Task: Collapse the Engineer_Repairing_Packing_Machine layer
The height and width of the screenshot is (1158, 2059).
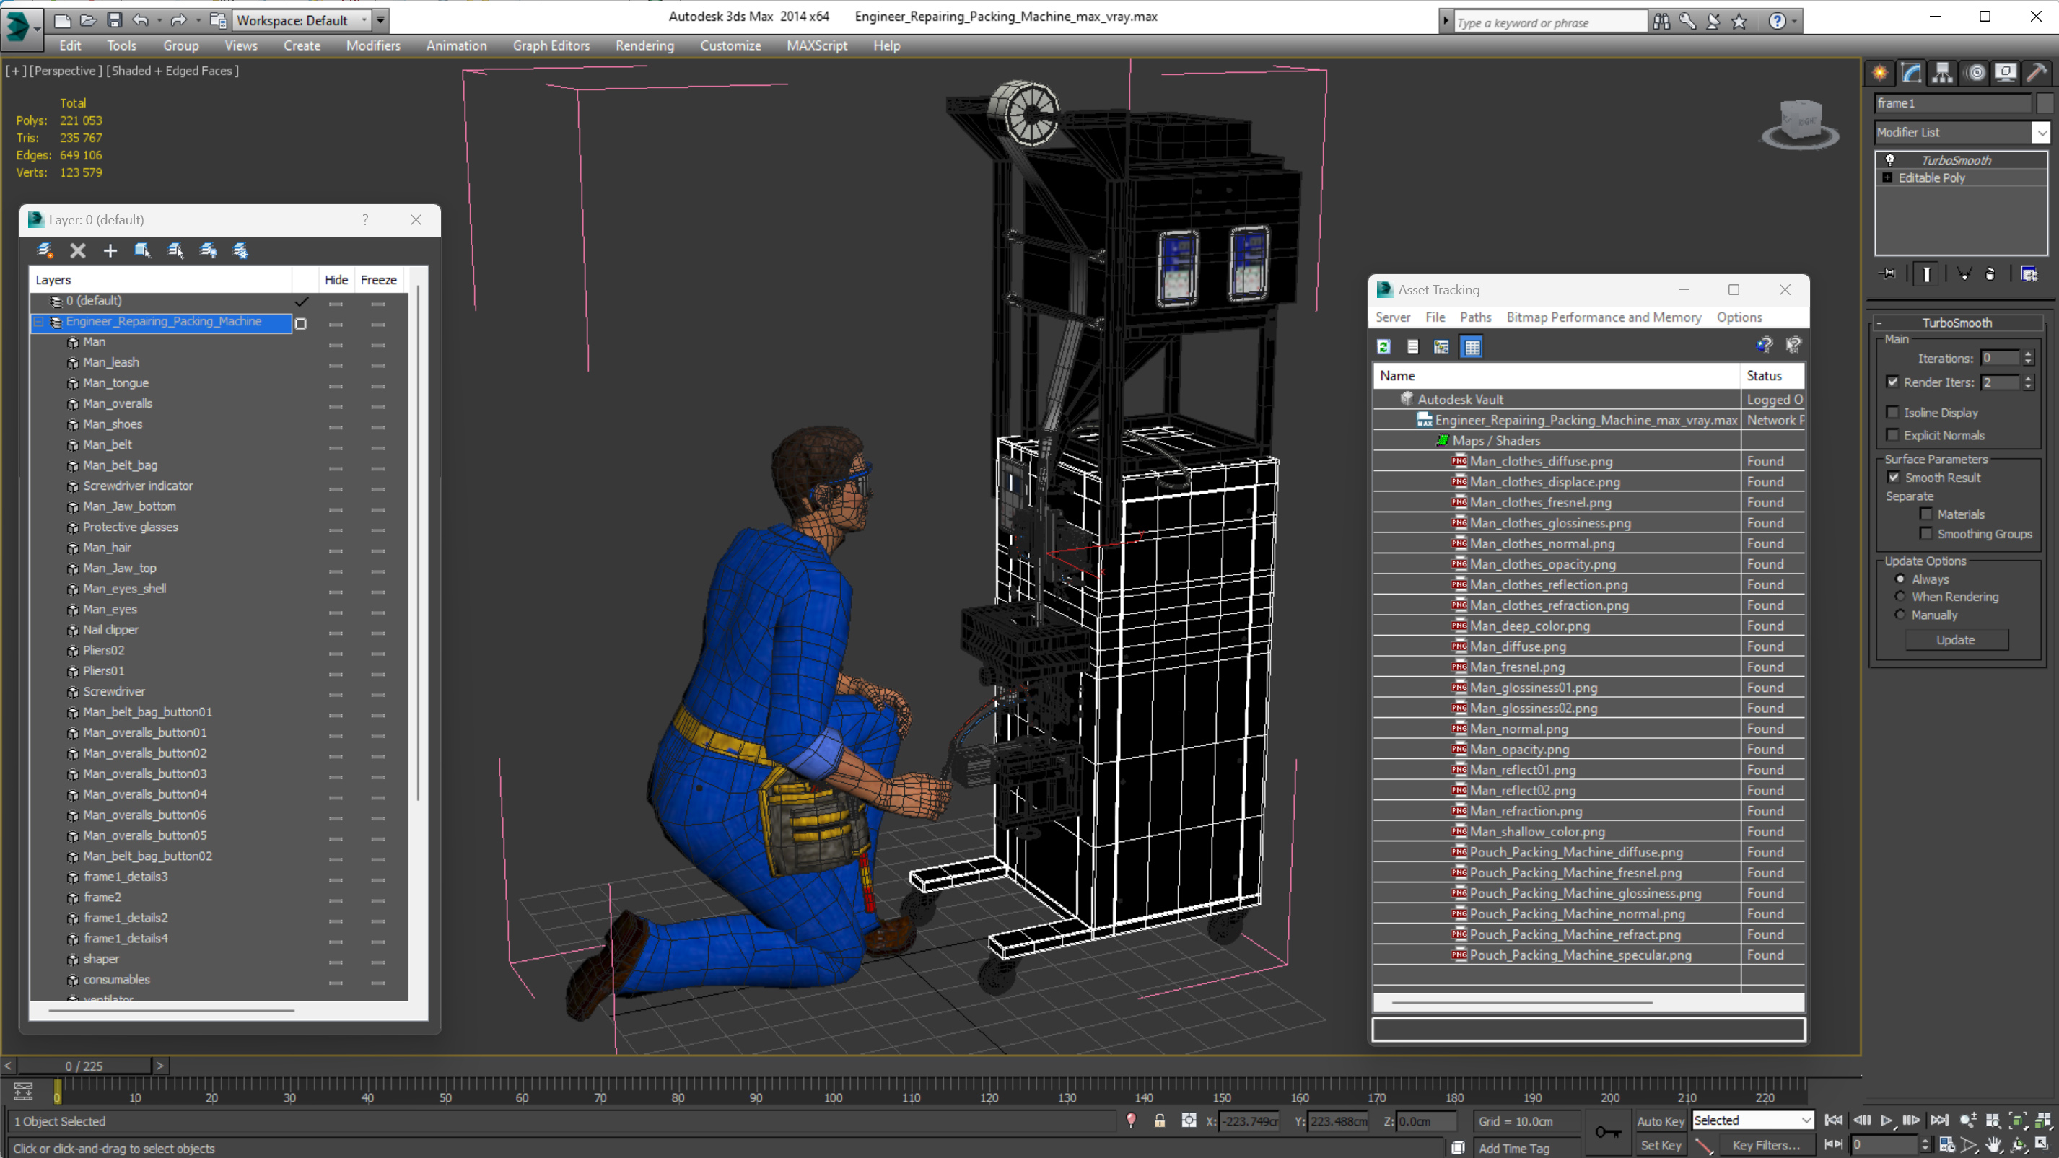Action: [38, 321]
